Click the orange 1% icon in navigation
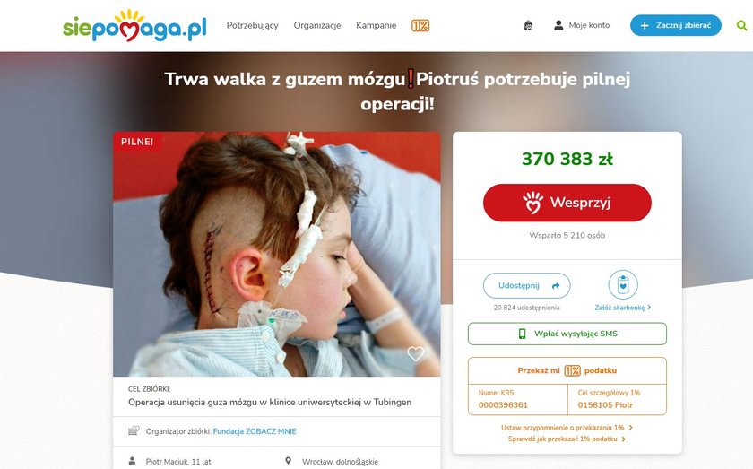This screenshot has width=753, height=469. pyautogui.click(x=420, y=25)
